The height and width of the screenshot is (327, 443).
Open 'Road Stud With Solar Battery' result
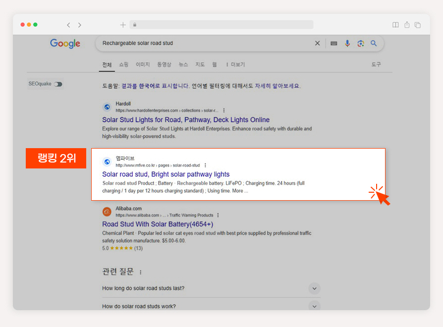click(x=158, y=224)
